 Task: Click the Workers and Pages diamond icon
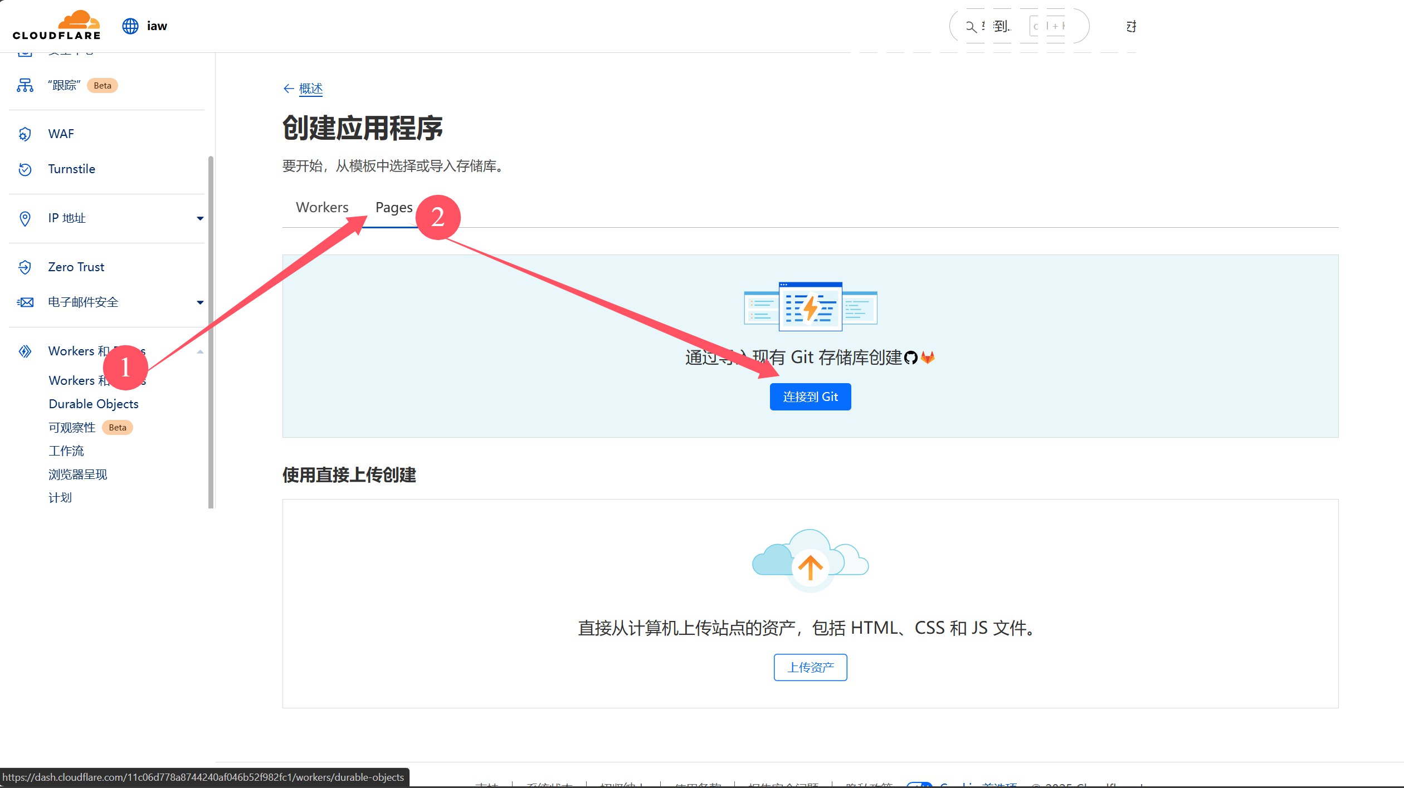point(25,351)
